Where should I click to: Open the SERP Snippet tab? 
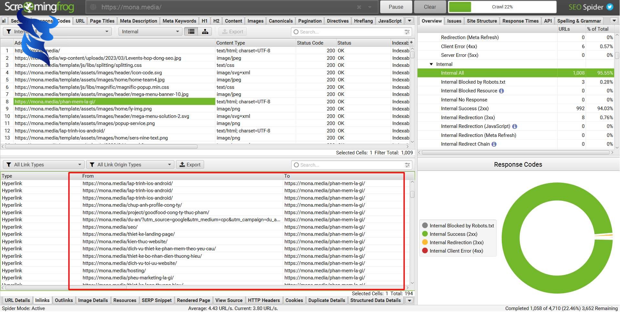157,300
